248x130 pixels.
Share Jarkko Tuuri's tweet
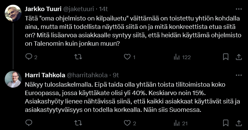pos(239,57)
